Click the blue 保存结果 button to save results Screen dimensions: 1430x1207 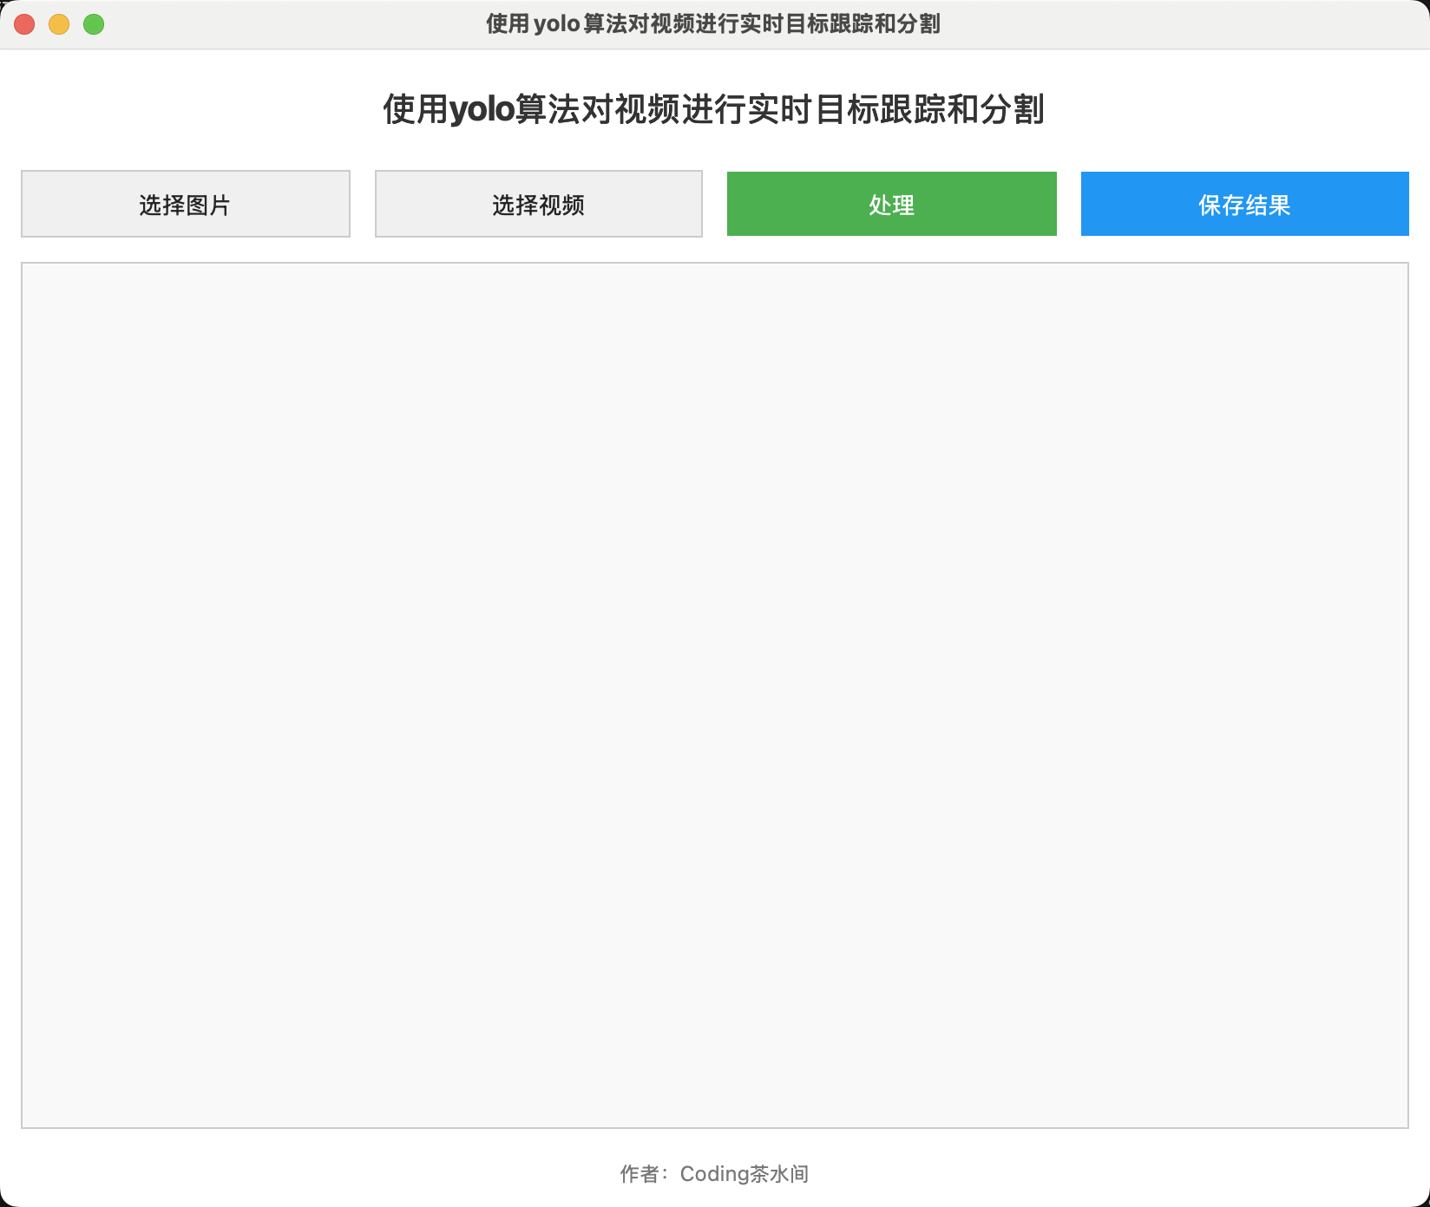point(1243,203)
